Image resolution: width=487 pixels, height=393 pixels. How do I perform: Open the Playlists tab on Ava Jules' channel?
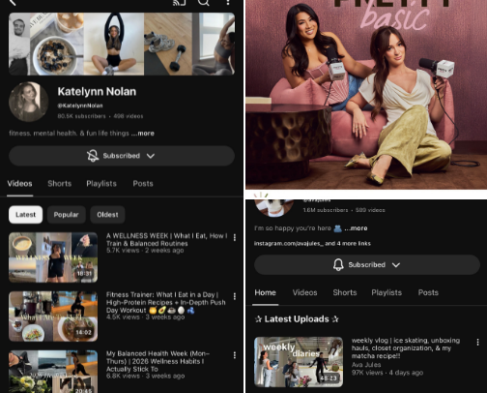click(x=387, y=292)
